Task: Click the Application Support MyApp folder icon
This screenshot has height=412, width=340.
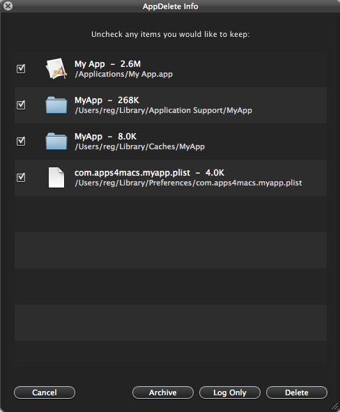Action: tap(56, 105)
